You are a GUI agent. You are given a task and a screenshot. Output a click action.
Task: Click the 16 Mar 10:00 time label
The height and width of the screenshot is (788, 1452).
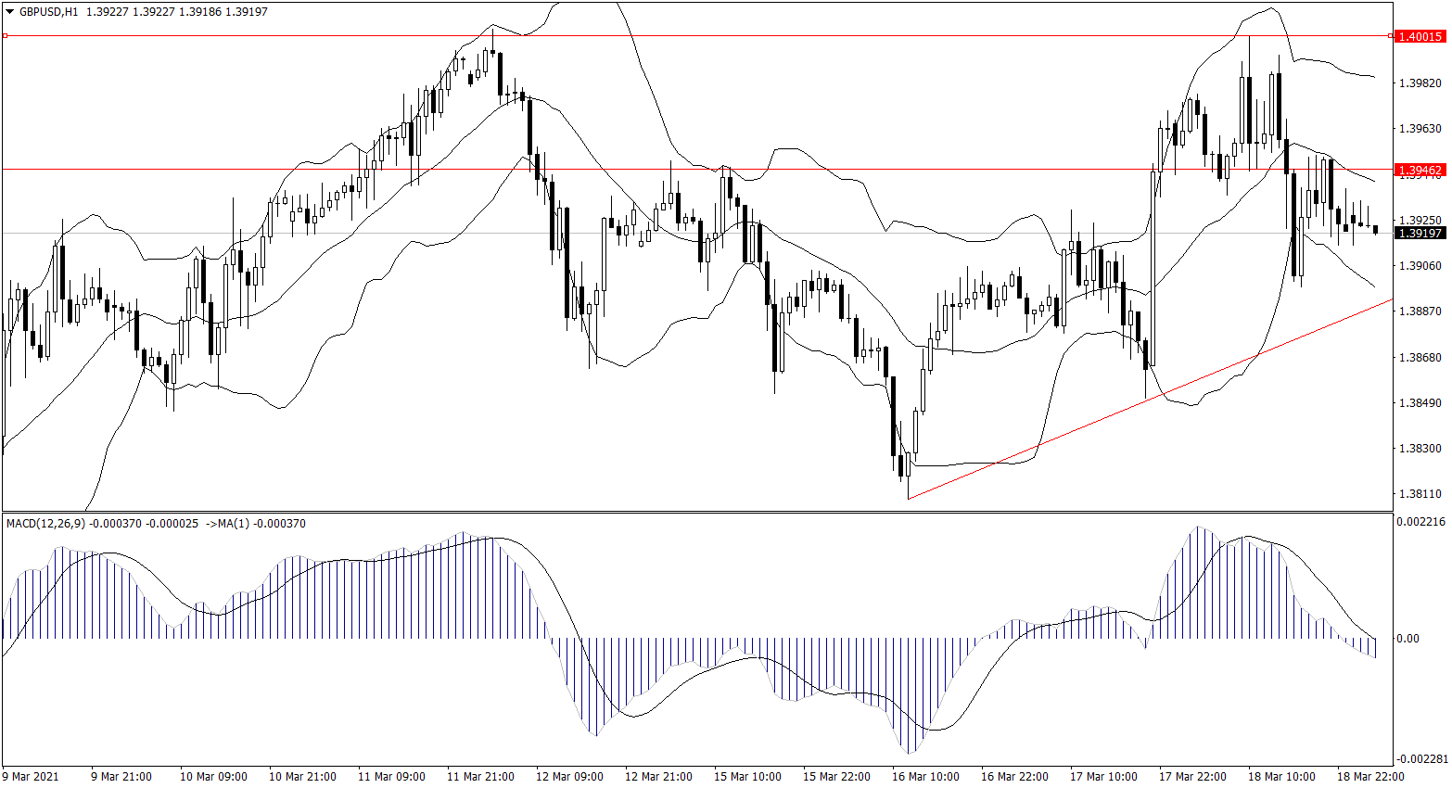(925, 776)
